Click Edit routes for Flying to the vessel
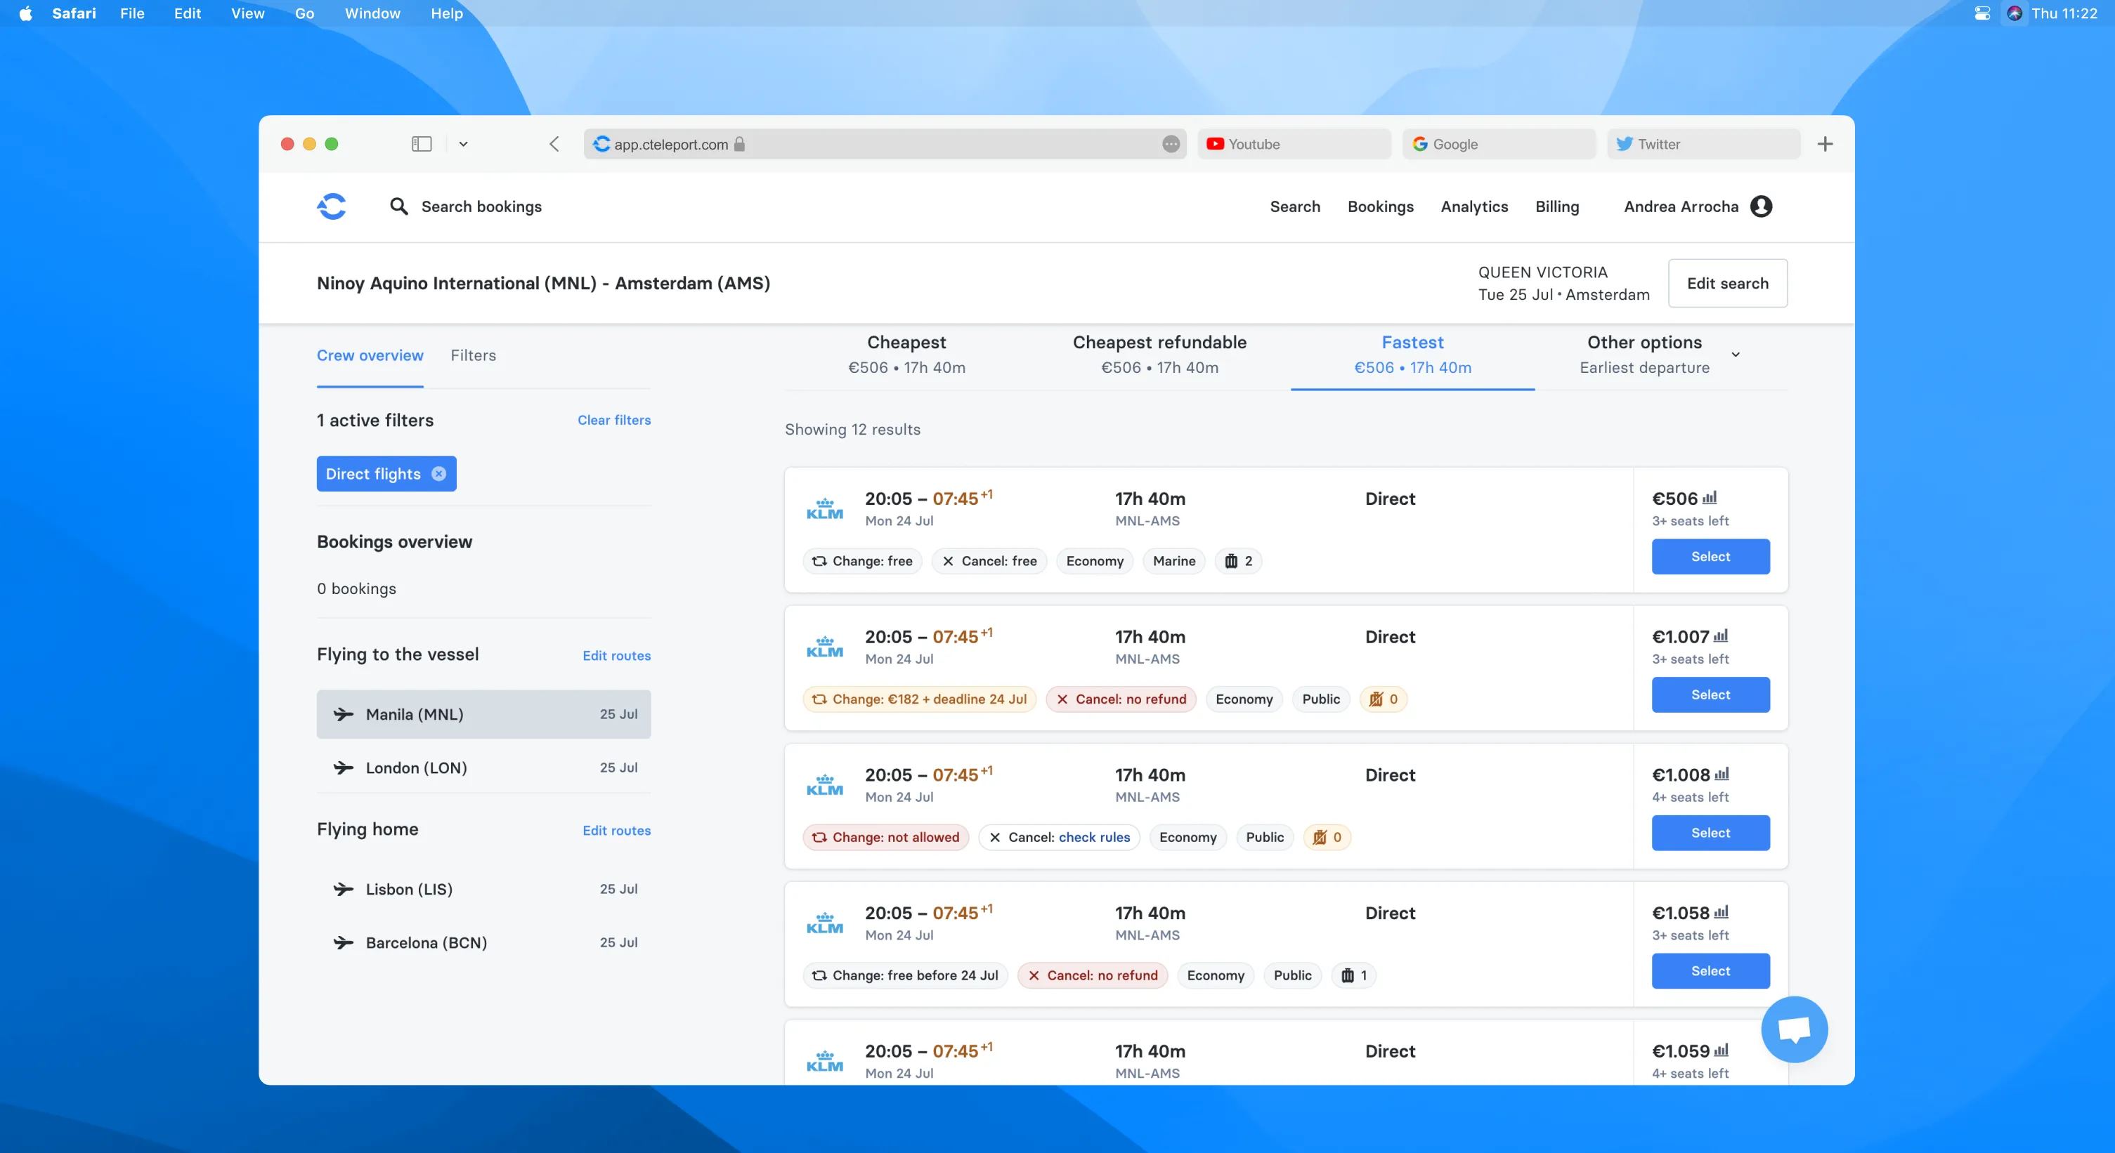This screenshot has width=2115, height=1153. pyautogui.click(x=617, y=656)
